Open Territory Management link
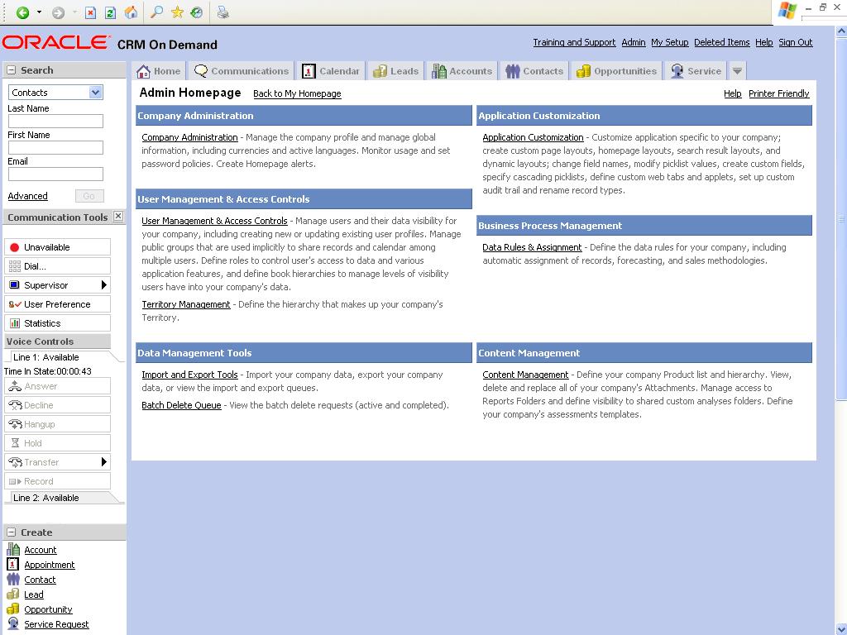847x635 pixels. click(186, 304)
